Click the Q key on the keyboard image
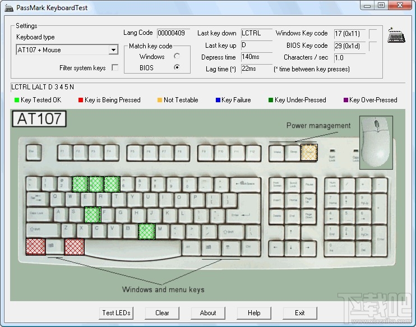This screenshot has width=416, height=327. click(x=56, y=198)
